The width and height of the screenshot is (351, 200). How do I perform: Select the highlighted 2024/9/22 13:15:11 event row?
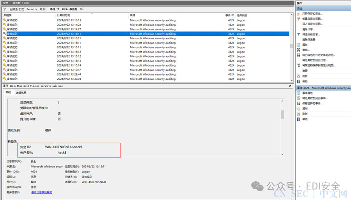146,34
